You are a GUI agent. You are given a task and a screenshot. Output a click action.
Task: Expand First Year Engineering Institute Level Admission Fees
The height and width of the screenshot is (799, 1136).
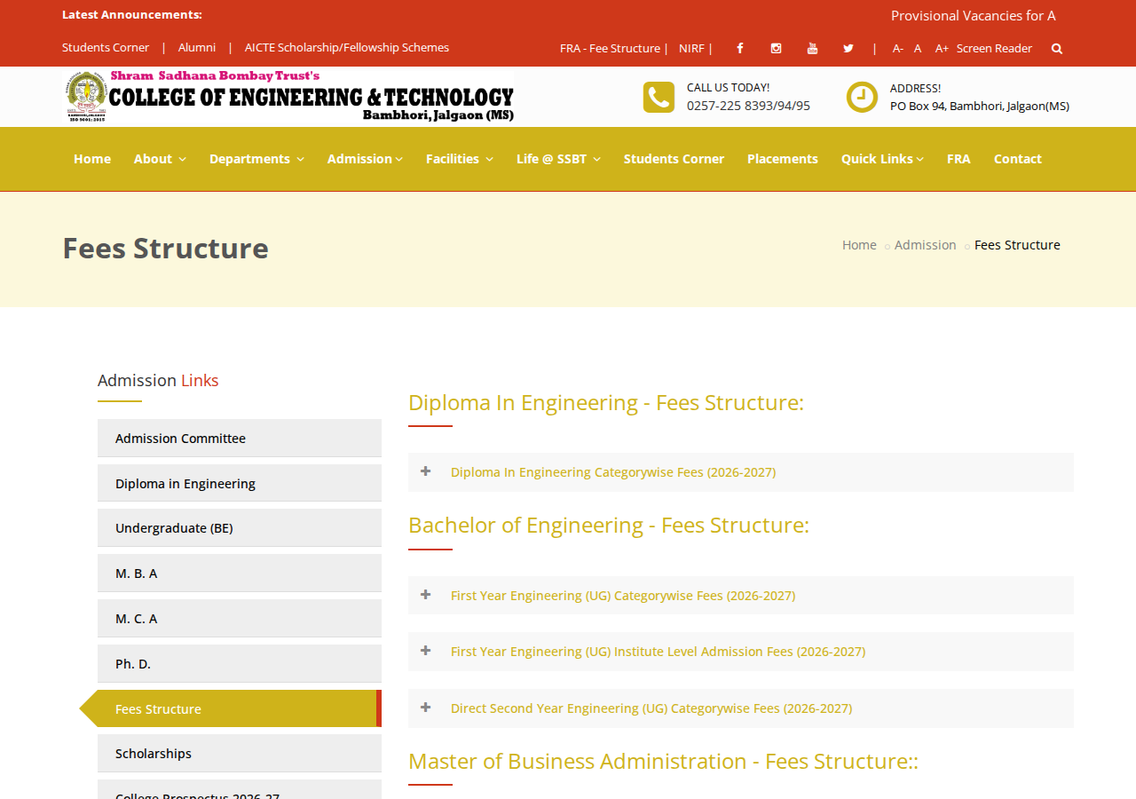click(x=741, y=652)
